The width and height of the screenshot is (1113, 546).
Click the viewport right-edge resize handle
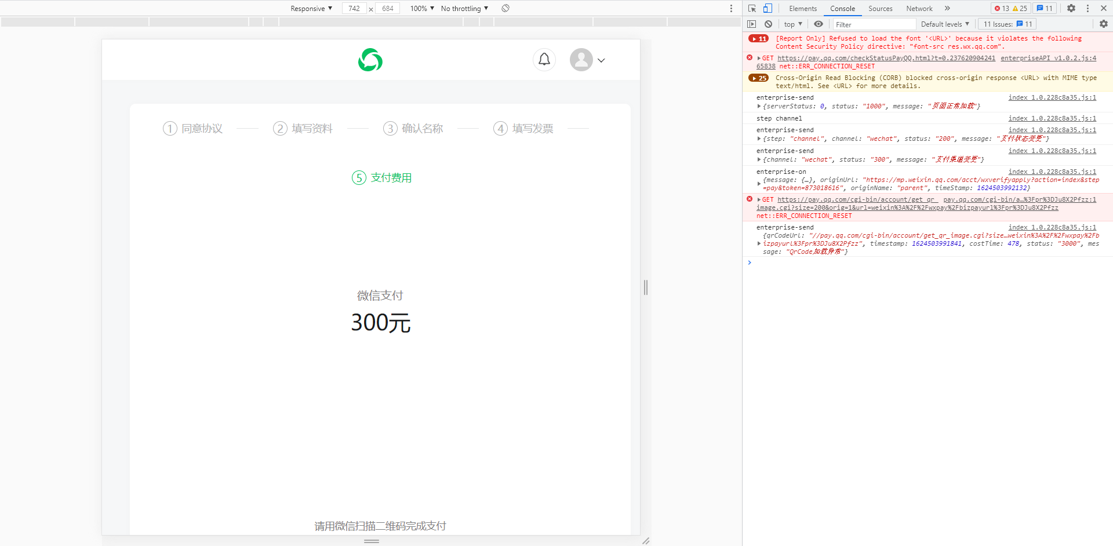646,287
